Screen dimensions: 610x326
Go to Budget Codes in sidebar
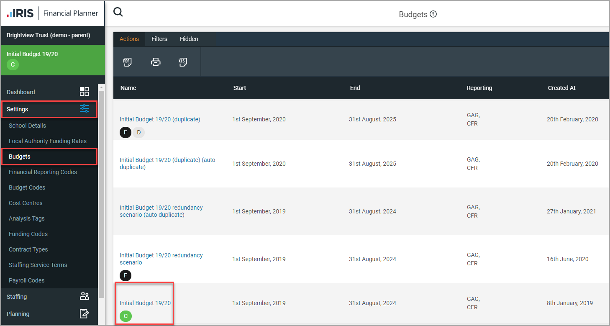pyautogui.click(x=27, y=187)
